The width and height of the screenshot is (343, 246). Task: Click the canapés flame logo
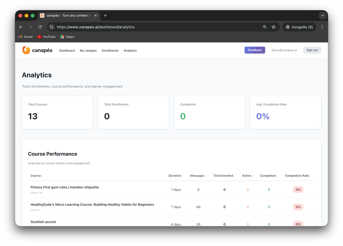(x=26, y=50)
